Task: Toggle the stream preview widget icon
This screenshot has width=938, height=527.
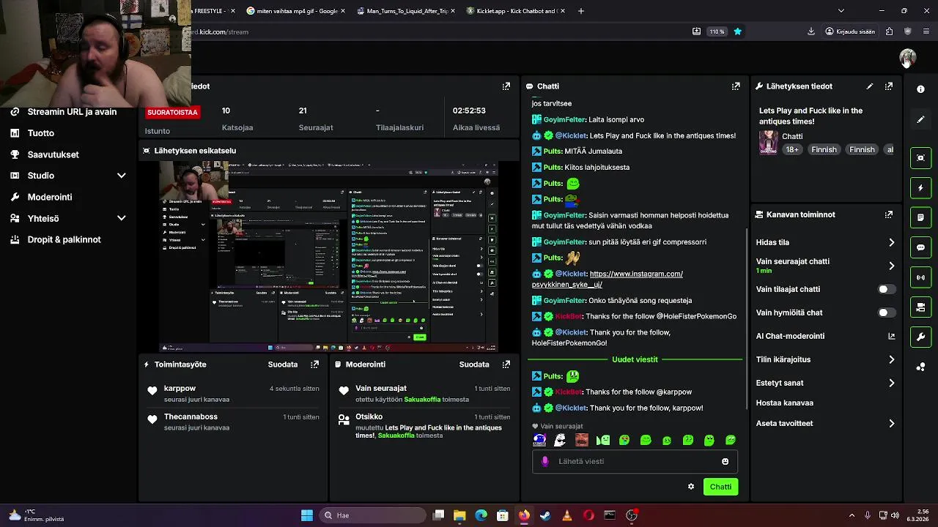Action: pyautogui.click(x=921, y=157)
